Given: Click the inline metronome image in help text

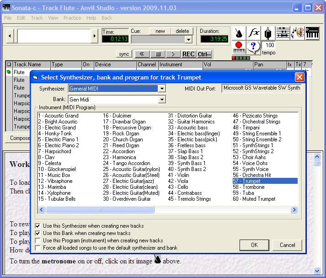Looking at the screenshot, I should coord(157,259).
